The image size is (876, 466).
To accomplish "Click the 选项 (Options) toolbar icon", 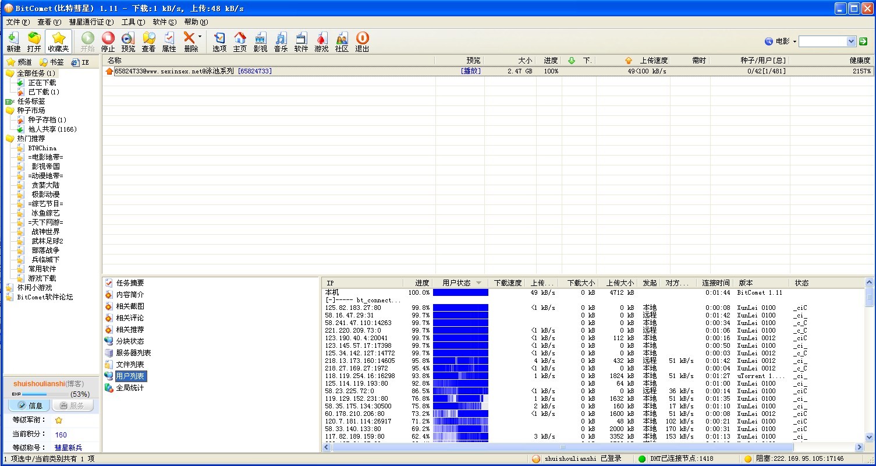I will 219,42.
